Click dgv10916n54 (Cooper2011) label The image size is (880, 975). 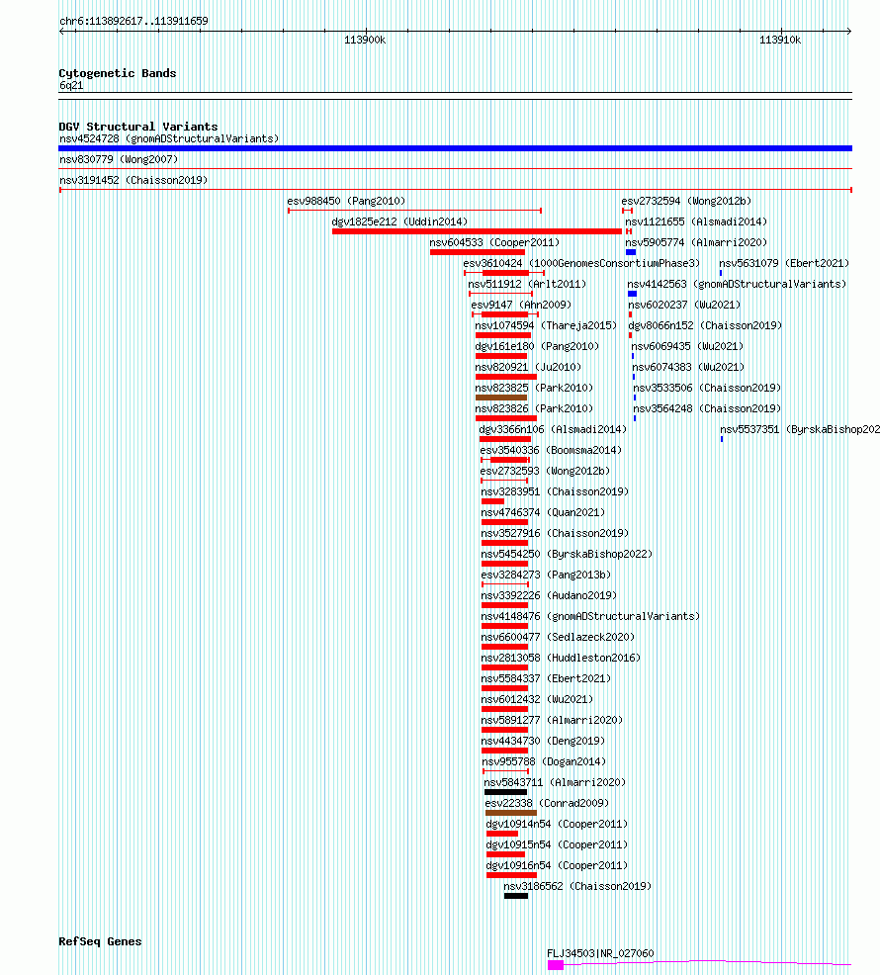tap(558, 865)
